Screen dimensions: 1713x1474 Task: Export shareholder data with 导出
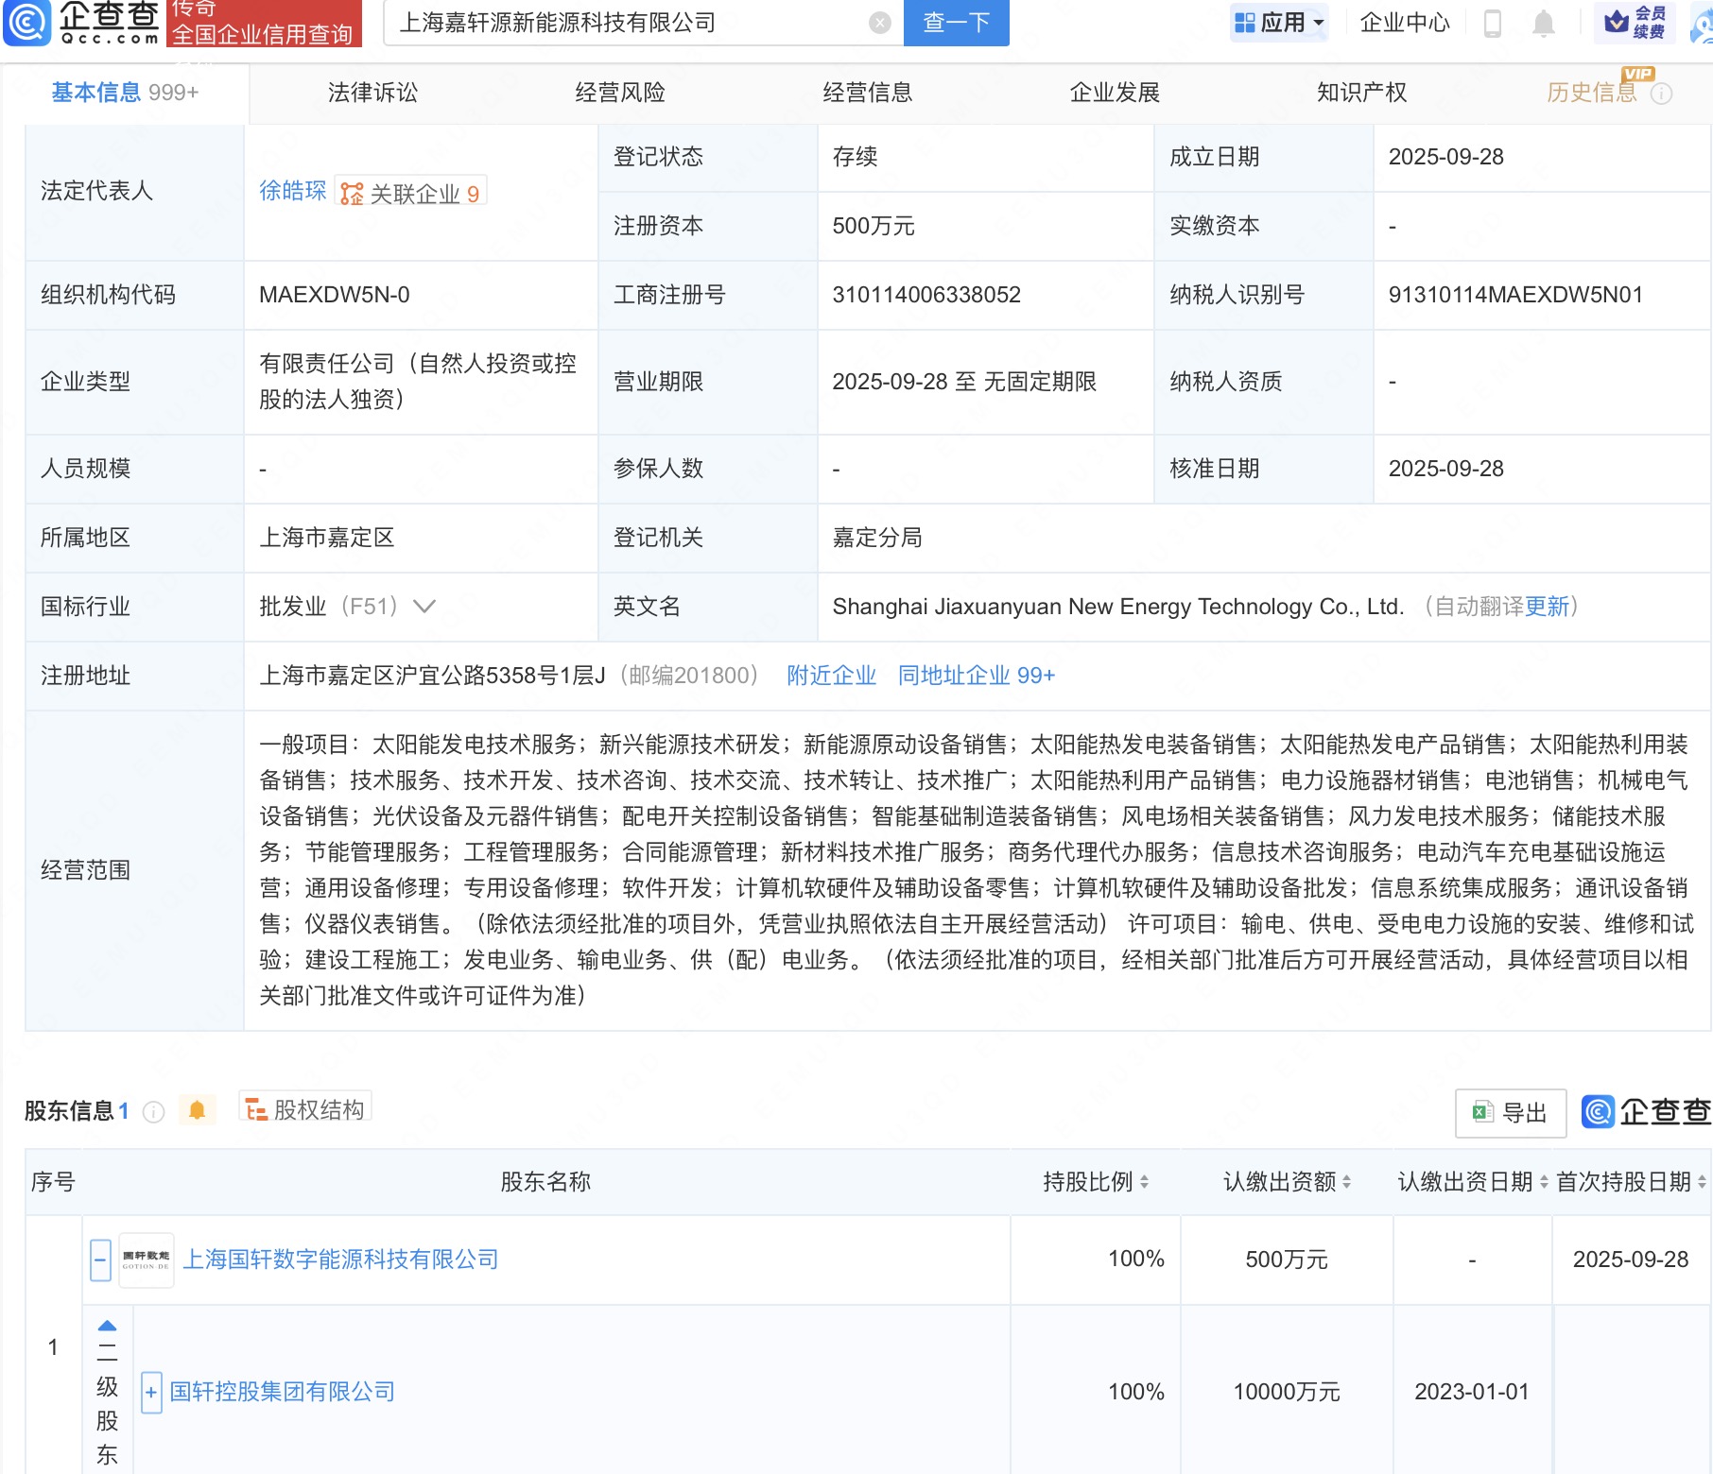point(1510,1113)
